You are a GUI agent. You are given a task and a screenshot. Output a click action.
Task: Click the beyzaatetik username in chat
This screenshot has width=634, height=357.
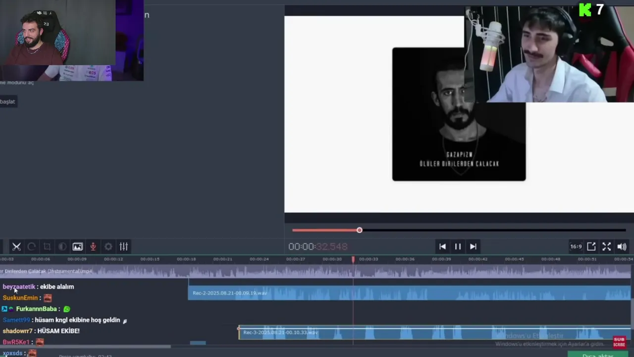[19, 287]
